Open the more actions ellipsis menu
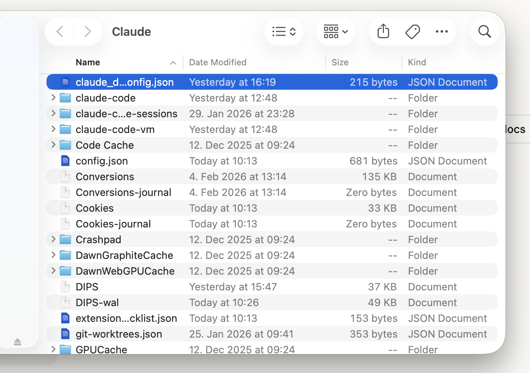 [442, 31]
